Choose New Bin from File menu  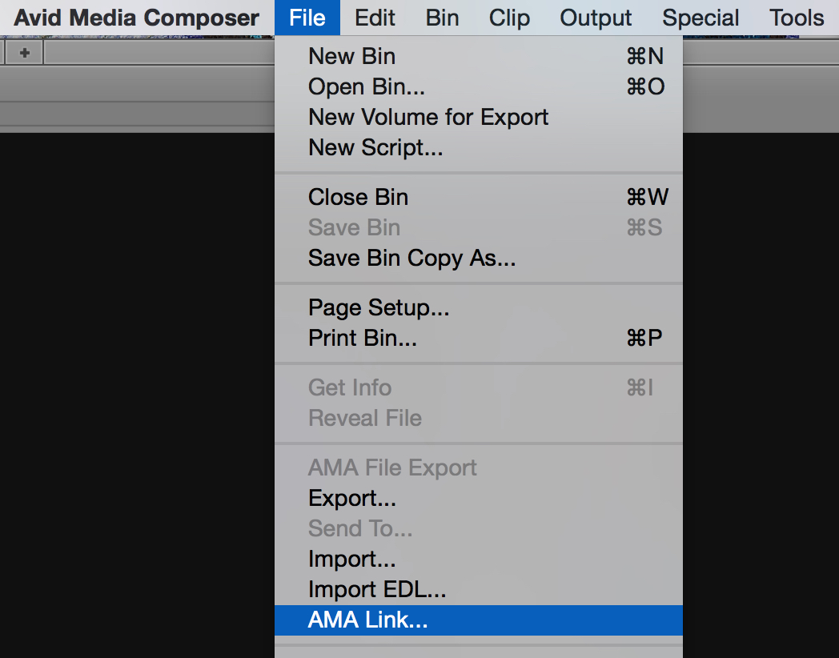click(479, 56)
